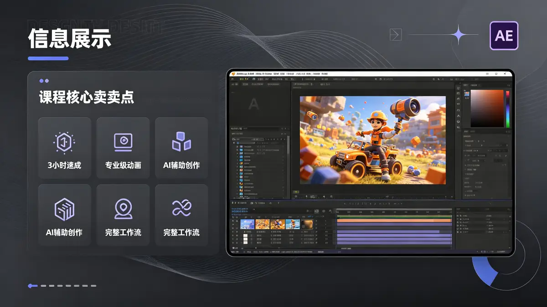The height and width of the screenshot is (307, 547).
Task: Click the rainbow hue strip beside the color field
Action: (x=508, y=109)
